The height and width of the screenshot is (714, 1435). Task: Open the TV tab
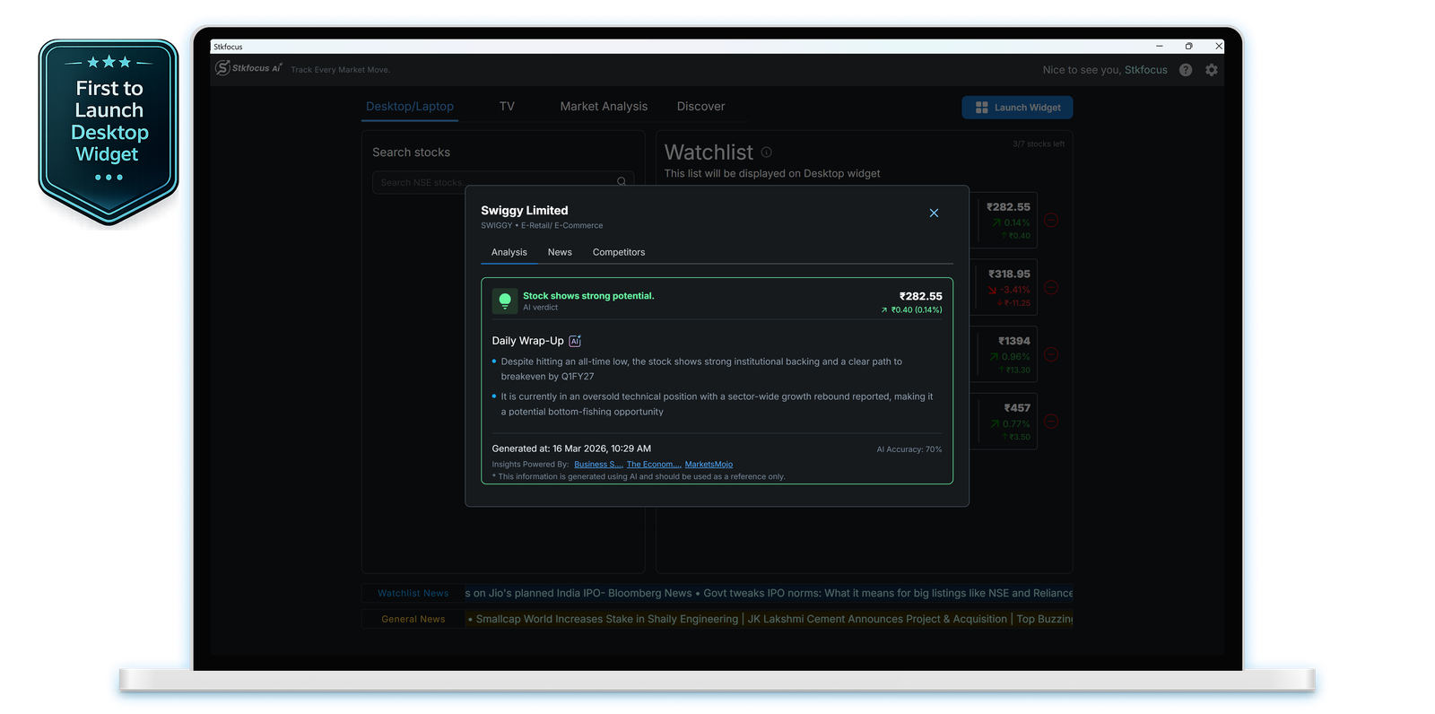click(x=507, y=106)
